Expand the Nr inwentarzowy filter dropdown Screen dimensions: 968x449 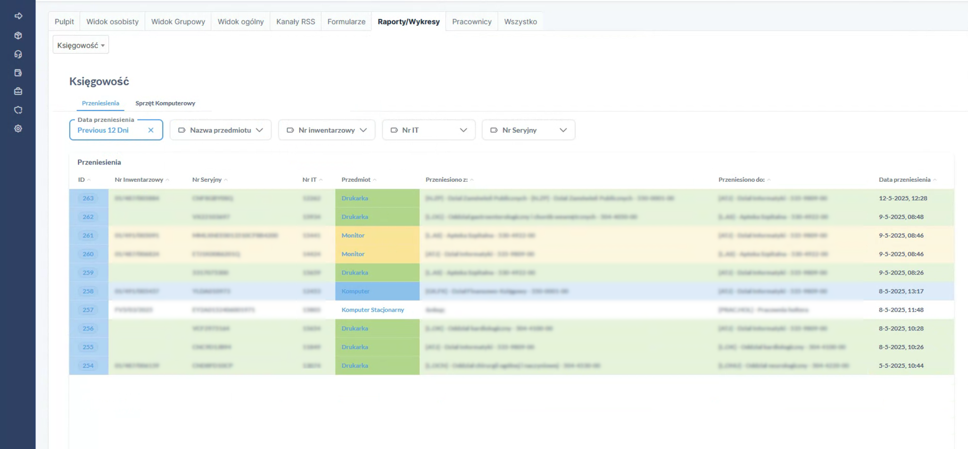(x=326, y=130)
